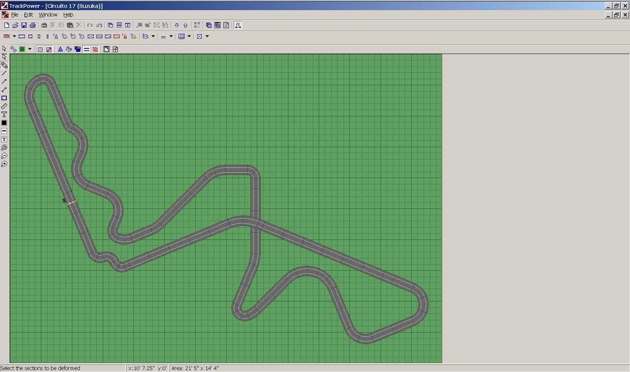
Task: Open the Window menu
Action: [x=48, y=15]
